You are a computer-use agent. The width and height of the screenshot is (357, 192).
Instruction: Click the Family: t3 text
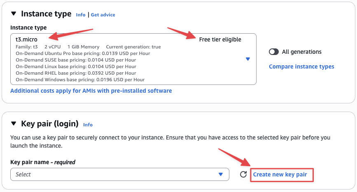[x=27, y=47]
